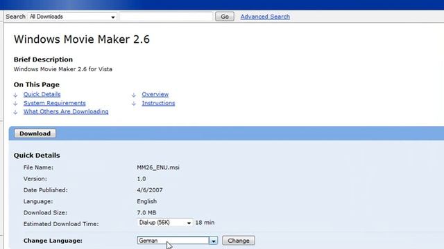Click the down arrow beside Quick Details

(x=15, y=95)
